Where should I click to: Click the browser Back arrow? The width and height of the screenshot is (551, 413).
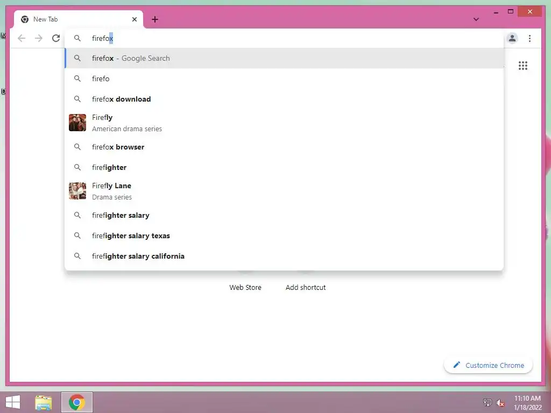click(x=22, y=38)
